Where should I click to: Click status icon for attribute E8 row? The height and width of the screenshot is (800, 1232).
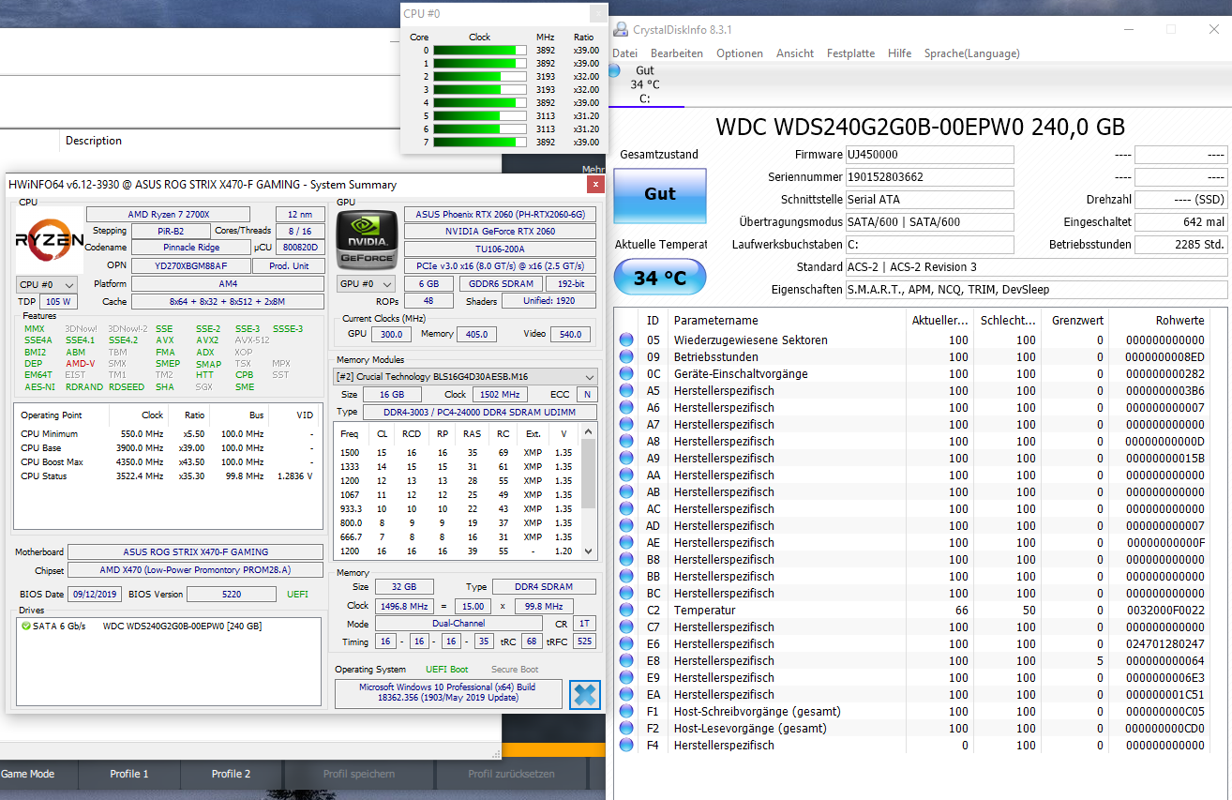click(626, 660)
